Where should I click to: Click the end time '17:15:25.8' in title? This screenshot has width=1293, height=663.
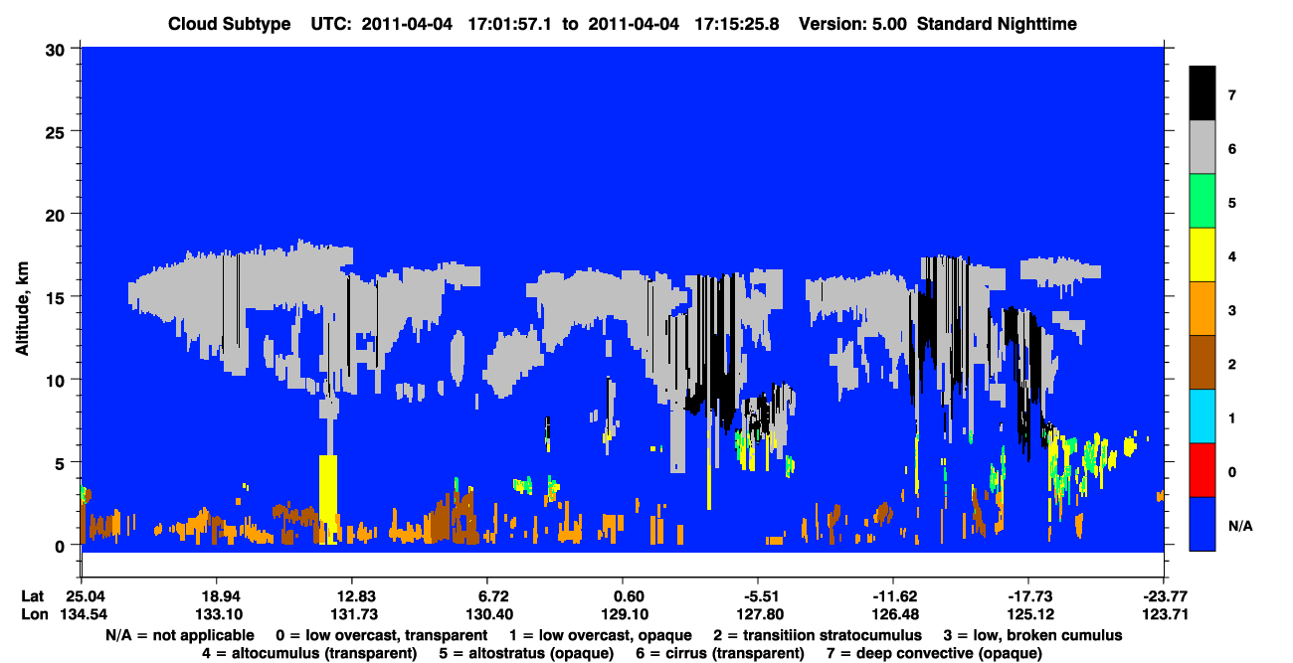point(737,23)
